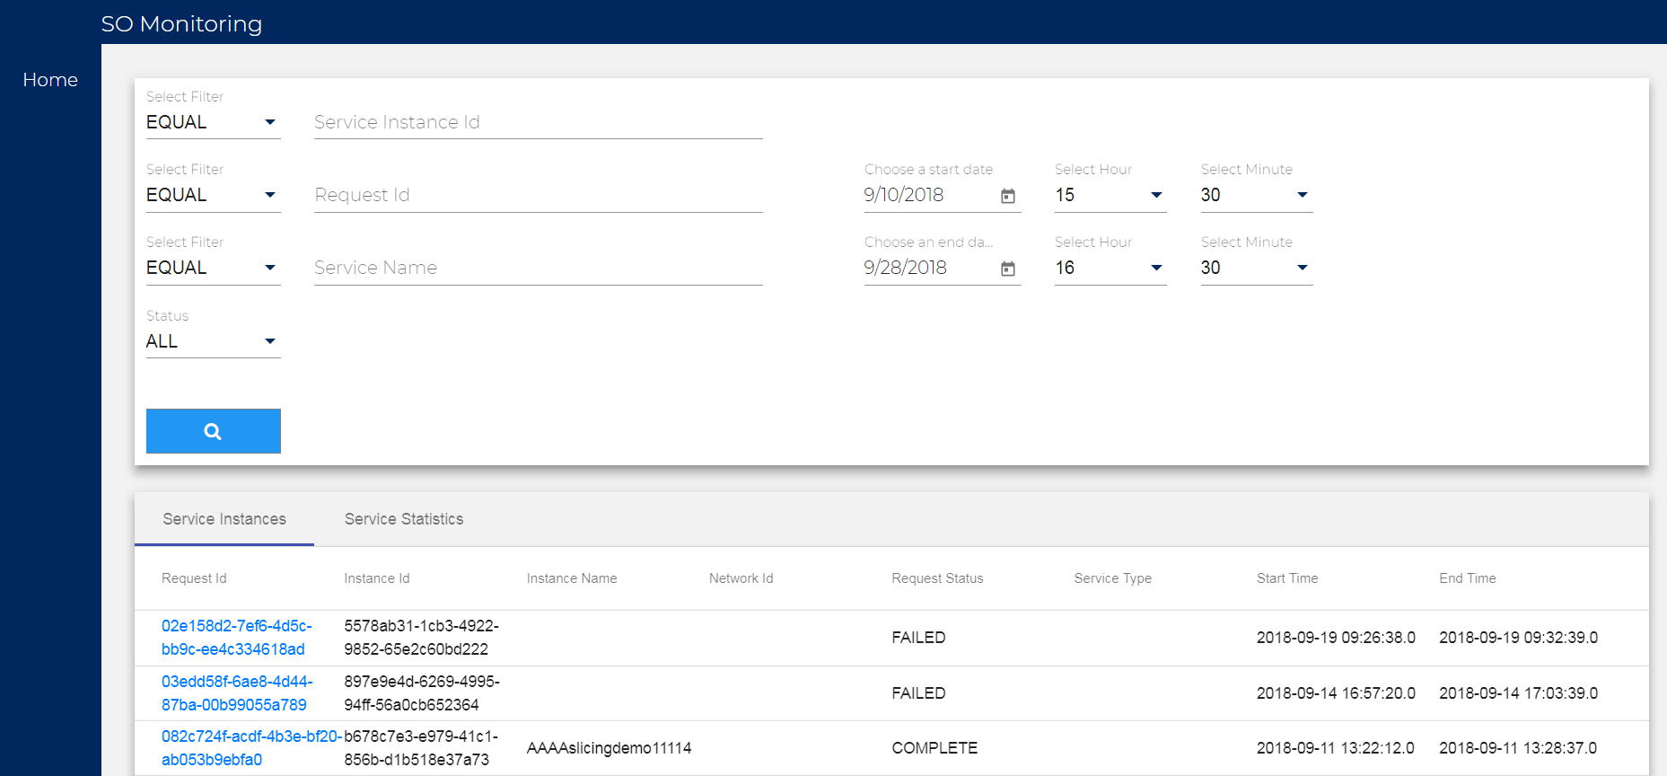Open the Request Id filter dropdown

(213, 195)
